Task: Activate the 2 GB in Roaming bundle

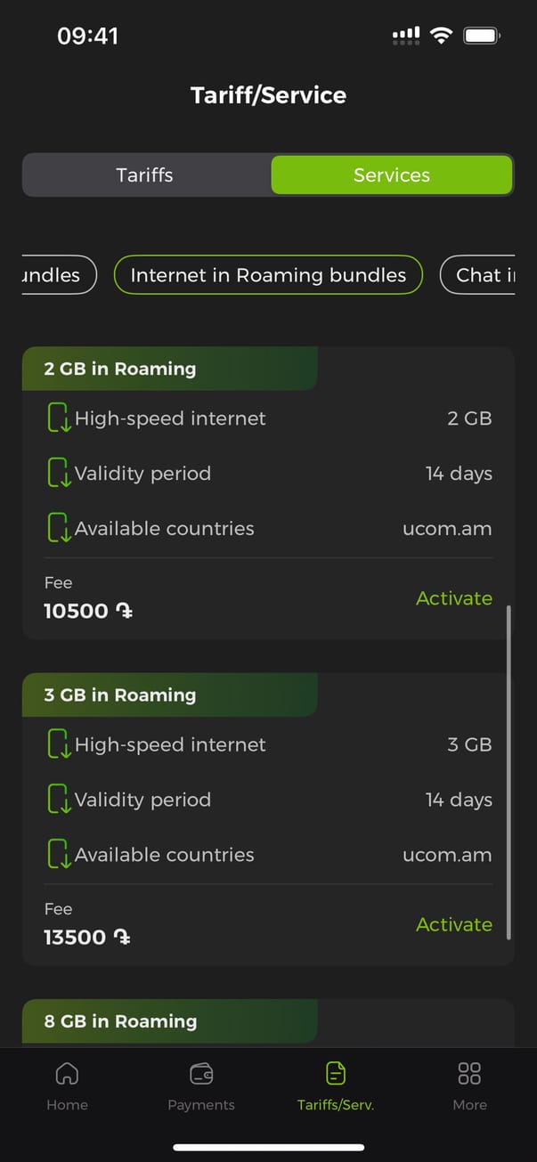Action: coord(453,598)
